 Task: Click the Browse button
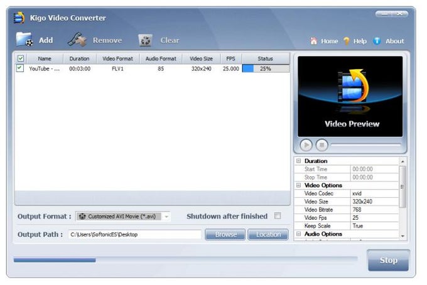coord(225,234)
